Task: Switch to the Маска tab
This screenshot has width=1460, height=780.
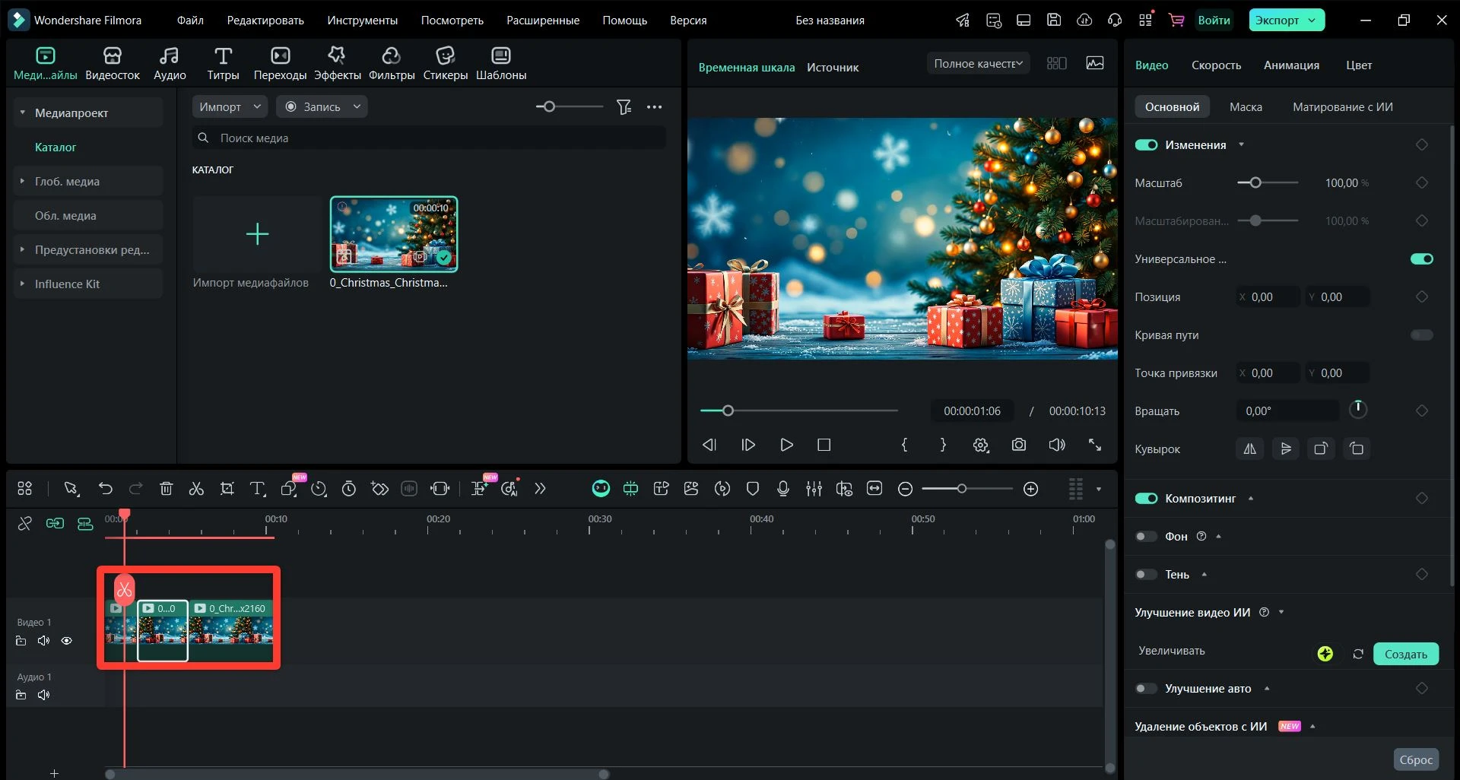Action: tap(1246, 107)
